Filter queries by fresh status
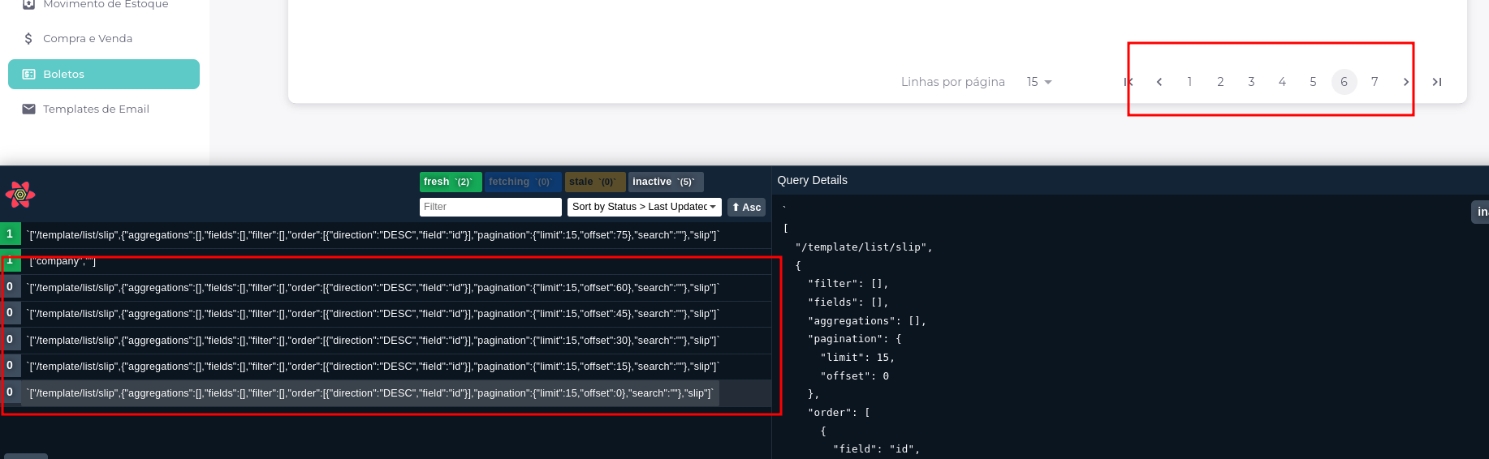Viewport: 1489px width, 459px height. 451,182
